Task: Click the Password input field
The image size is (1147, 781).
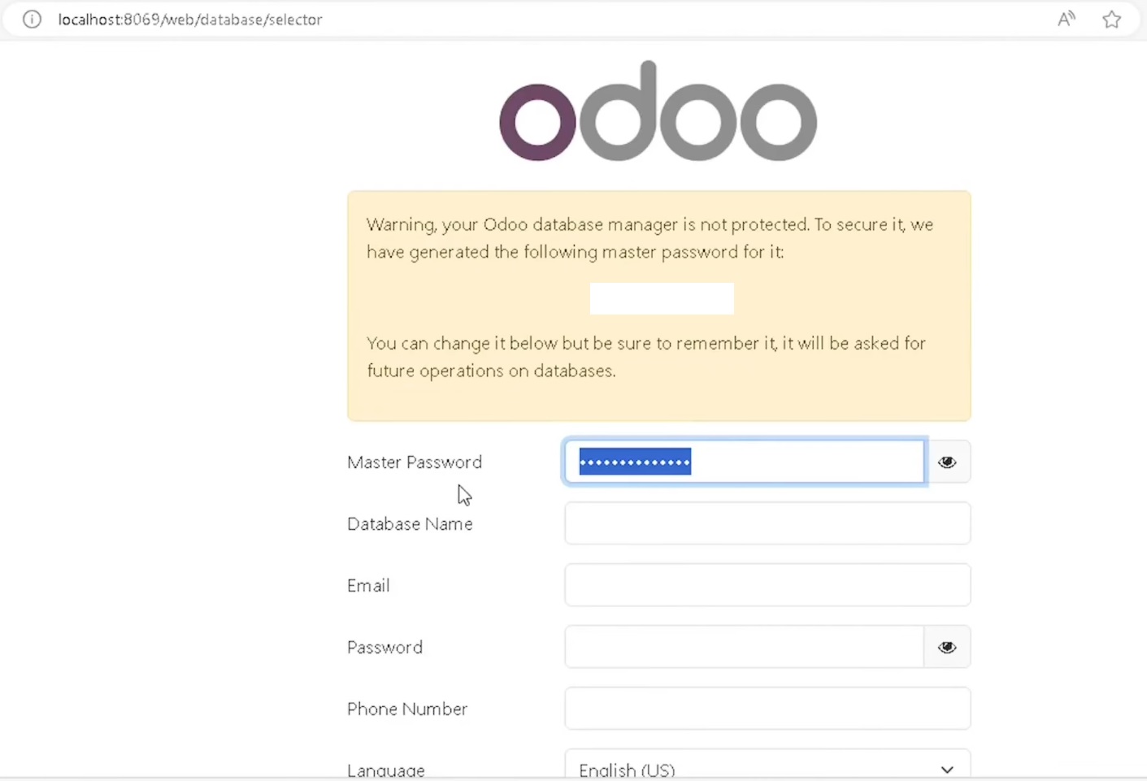Action: (x=745, y=647)
